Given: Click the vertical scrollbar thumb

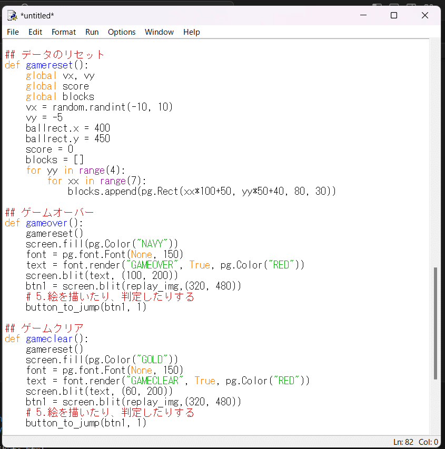Looking at the screenshot, I should [436, 323].
